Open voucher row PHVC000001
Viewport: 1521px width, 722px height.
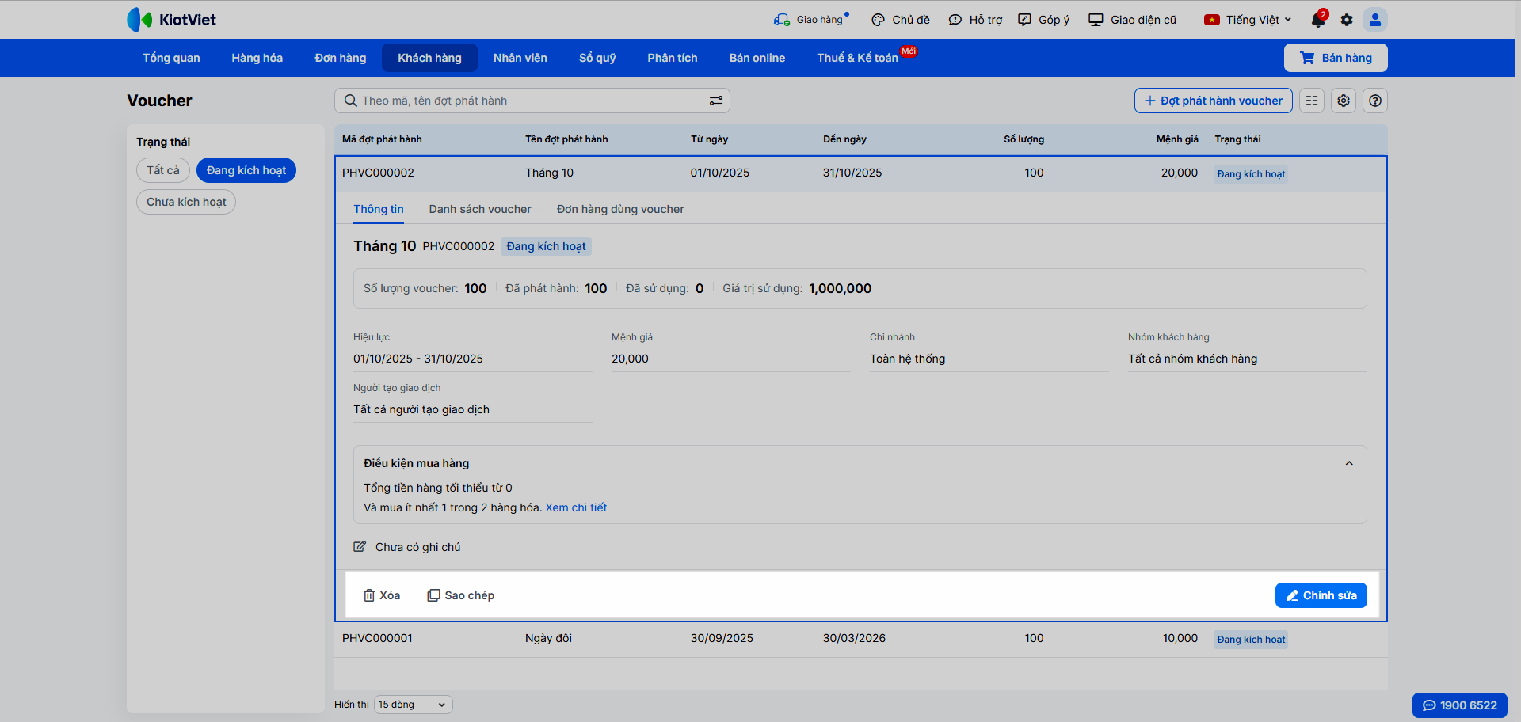click(860, 639)
